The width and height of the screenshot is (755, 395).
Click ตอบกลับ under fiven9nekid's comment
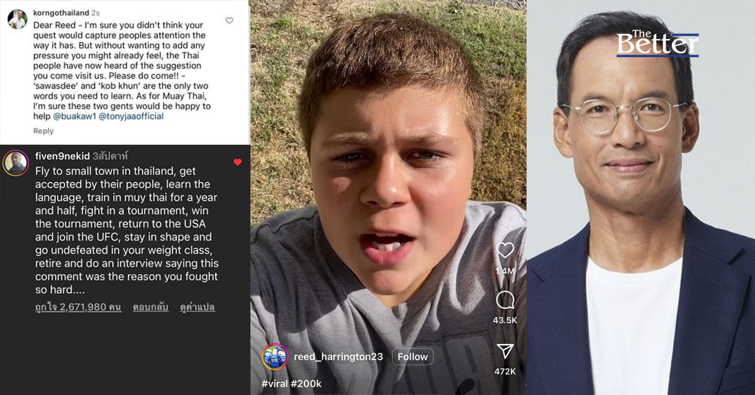point(150,308)
